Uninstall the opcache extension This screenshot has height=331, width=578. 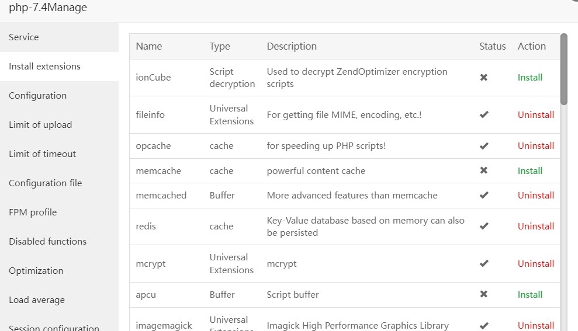pos(536,146)
